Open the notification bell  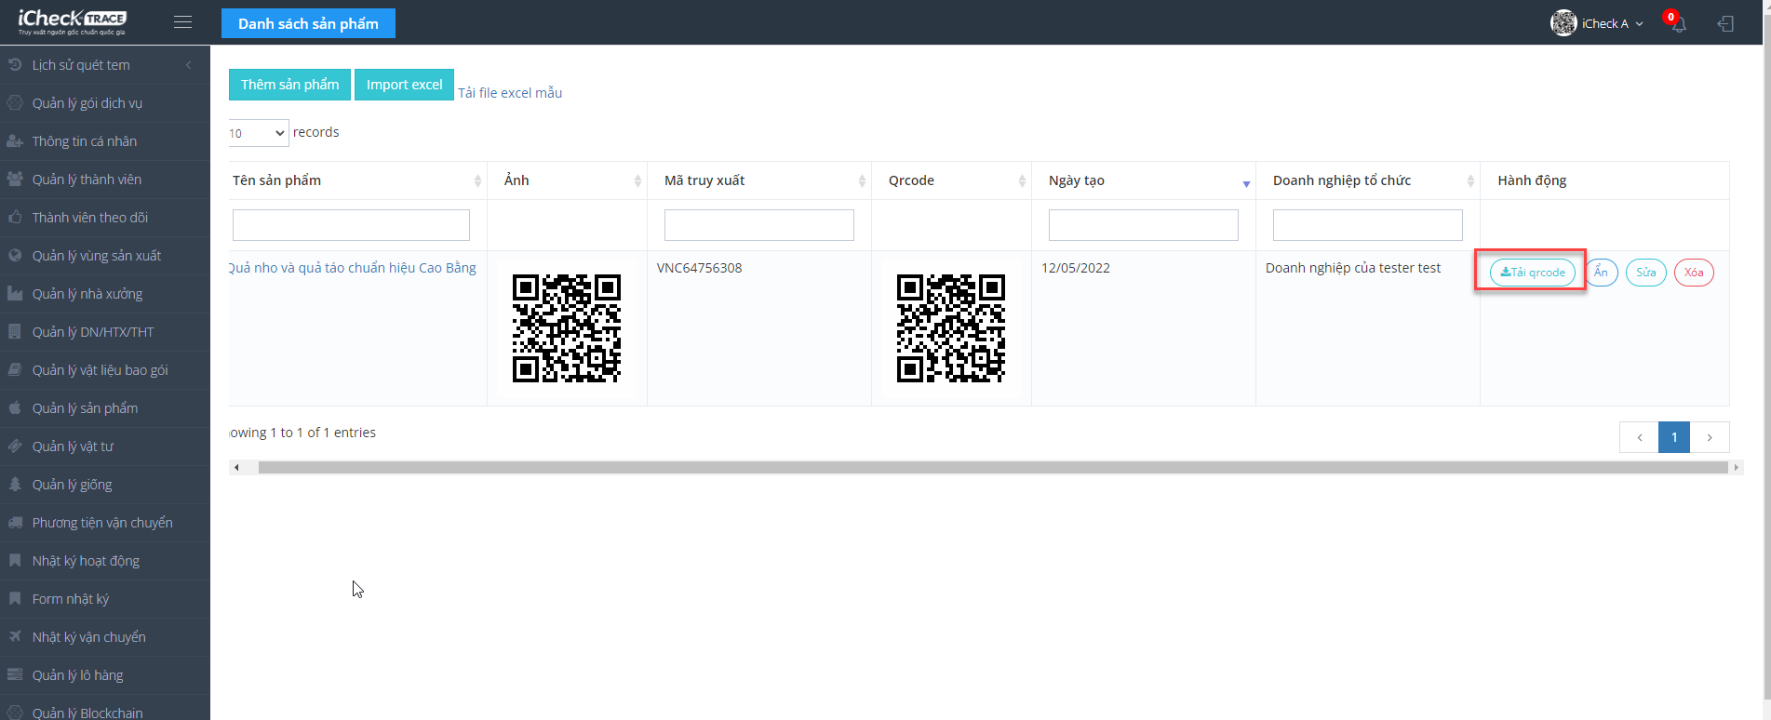coord(1679,24)
